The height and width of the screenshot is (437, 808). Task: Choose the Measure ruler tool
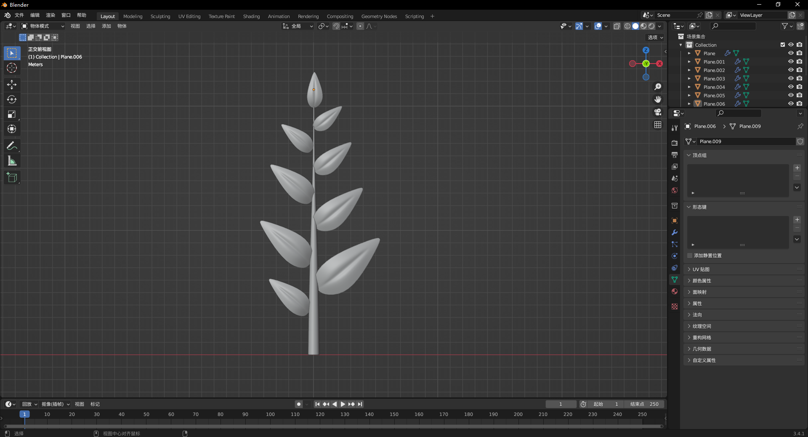coord(12,161)
